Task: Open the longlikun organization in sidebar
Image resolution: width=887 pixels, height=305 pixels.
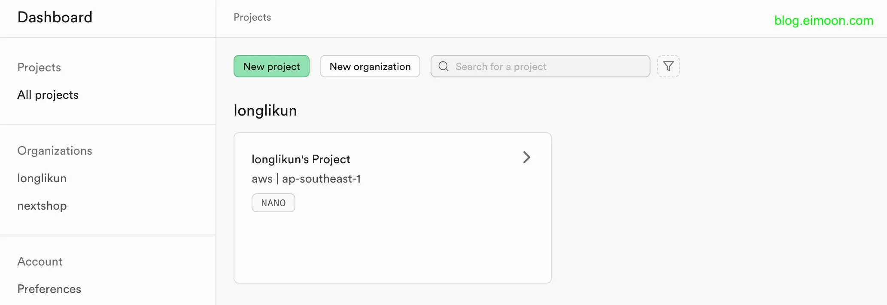Action: pyautogui.click(x=42, y=178)
